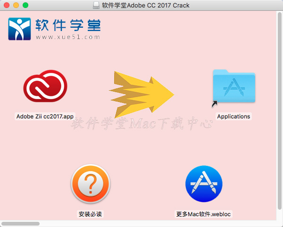Click the horizontal scrollbar thumb
The image size is (283, 227).
pos(21,224)
